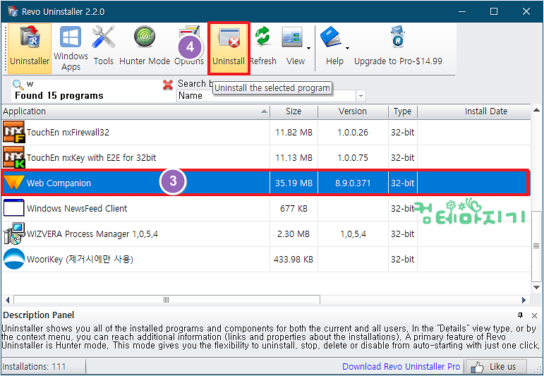544x376 pixels.
Task: Click the vertical scrollbar thumb
Action: point(536,246)
